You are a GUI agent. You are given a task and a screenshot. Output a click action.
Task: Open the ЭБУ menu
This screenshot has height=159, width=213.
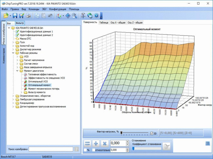44,9
